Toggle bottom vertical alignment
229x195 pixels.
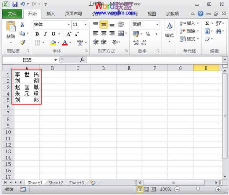tap(112, 25)
